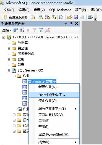Screen dimensions: 102x145
Task: Click the 启用(E) context menu entry
Action: click(x=54, y=121)
